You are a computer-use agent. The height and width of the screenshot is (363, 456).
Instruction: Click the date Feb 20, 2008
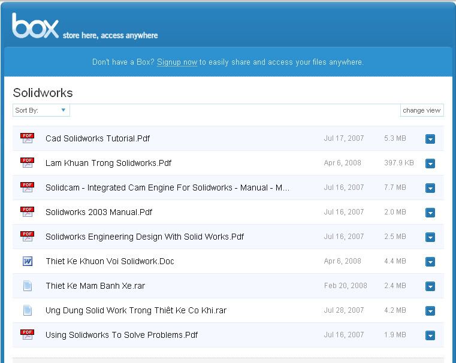click(346, 286)
